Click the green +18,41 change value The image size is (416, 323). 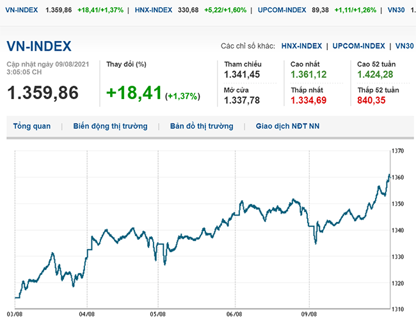coord(133,93)
